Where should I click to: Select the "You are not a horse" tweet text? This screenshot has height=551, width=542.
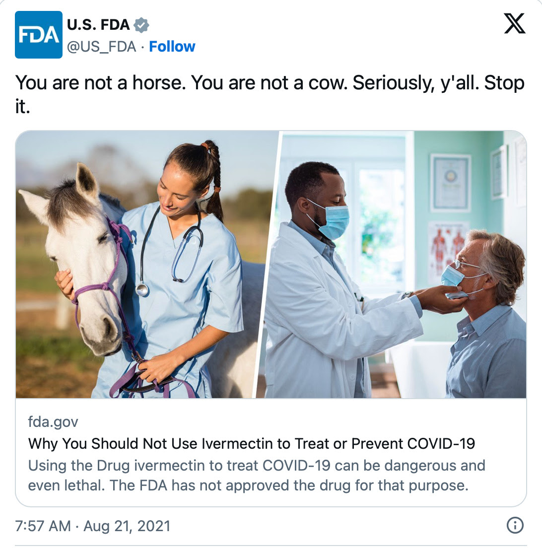coord(270,94)
